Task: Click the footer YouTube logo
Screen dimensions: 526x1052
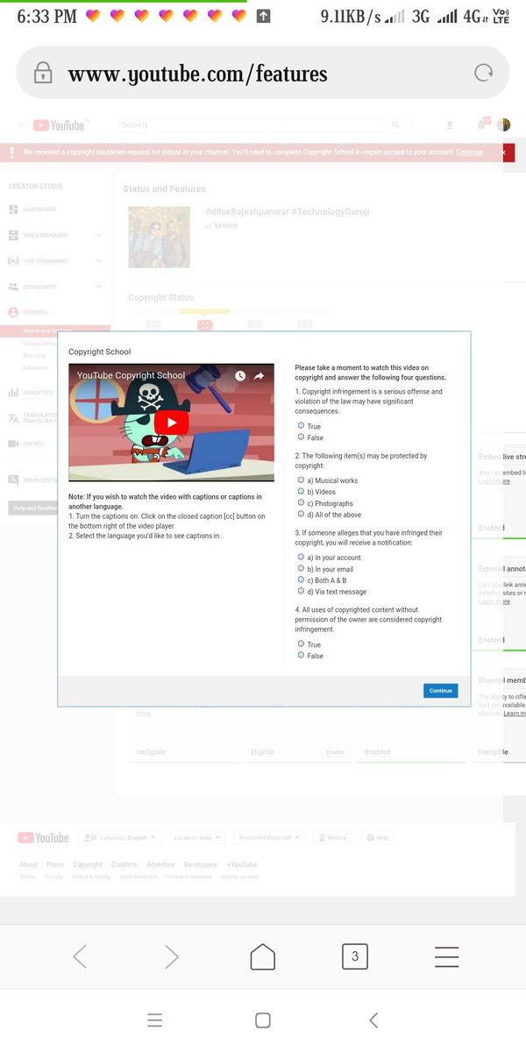Action: [x=43, y=838]
